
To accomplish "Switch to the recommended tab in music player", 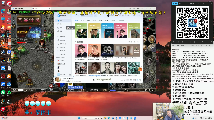I will click(x=77, y=21).
